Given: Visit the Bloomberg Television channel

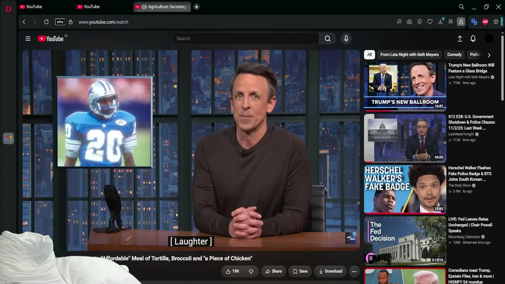Looking at the screenshot, I should [x=464, y=237].
